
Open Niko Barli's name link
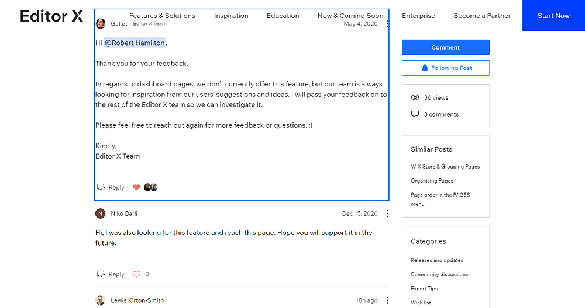[x=124, y=213]
